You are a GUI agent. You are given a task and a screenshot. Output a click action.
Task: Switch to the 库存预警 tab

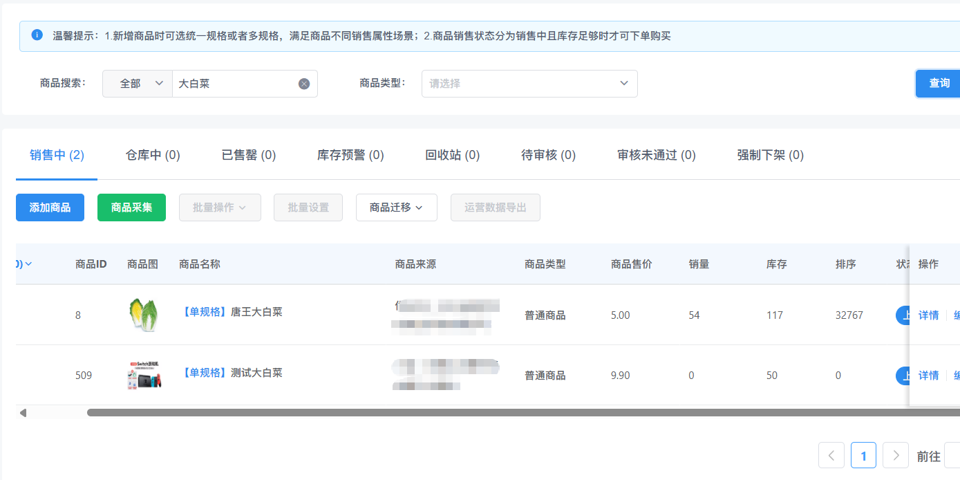pos(350,155)
